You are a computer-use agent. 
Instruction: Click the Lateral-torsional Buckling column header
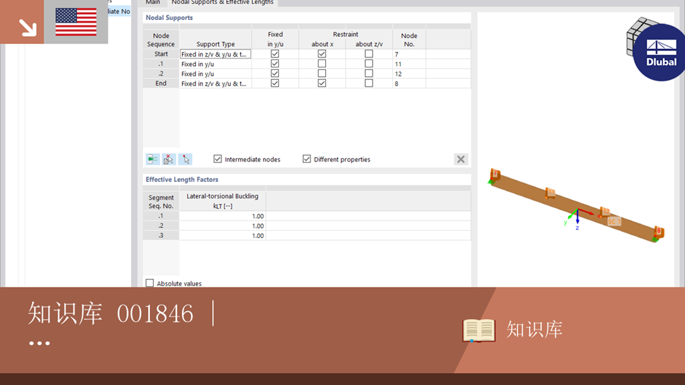pyautogui.click(x=222, y=201)
